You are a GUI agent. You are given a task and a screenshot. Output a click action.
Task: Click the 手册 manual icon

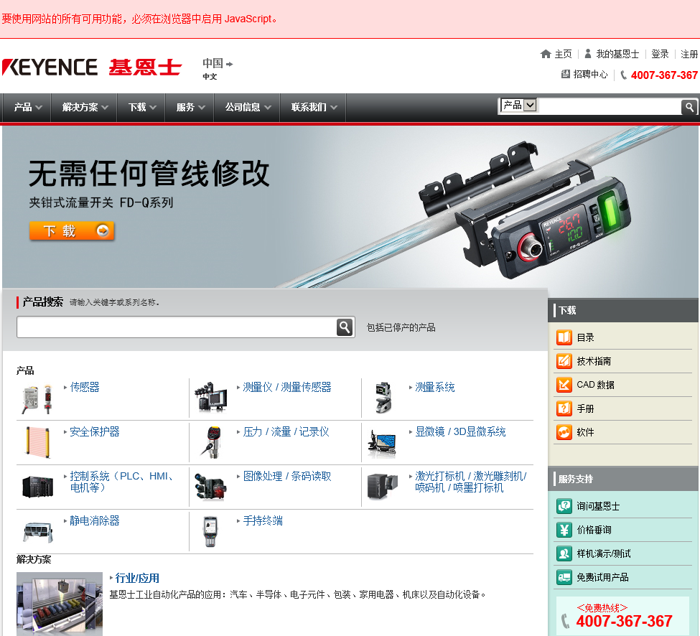[x=564, y=408]
